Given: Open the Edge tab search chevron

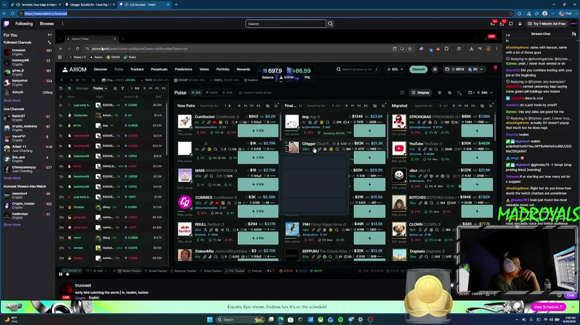Looking at the screenshot, I should pos(5,5).
